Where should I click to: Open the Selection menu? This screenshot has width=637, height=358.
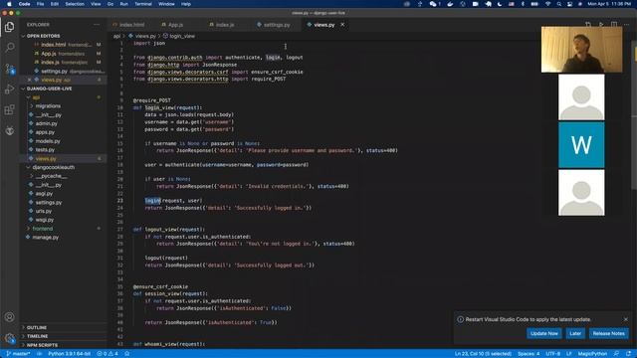75,4
